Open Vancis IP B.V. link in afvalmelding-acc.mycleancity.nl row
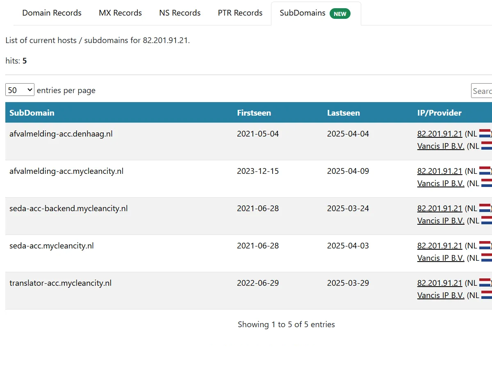Image resolution: width=492 pixels, height=369 pixels. pyautogui.click(x=441, y=183)
